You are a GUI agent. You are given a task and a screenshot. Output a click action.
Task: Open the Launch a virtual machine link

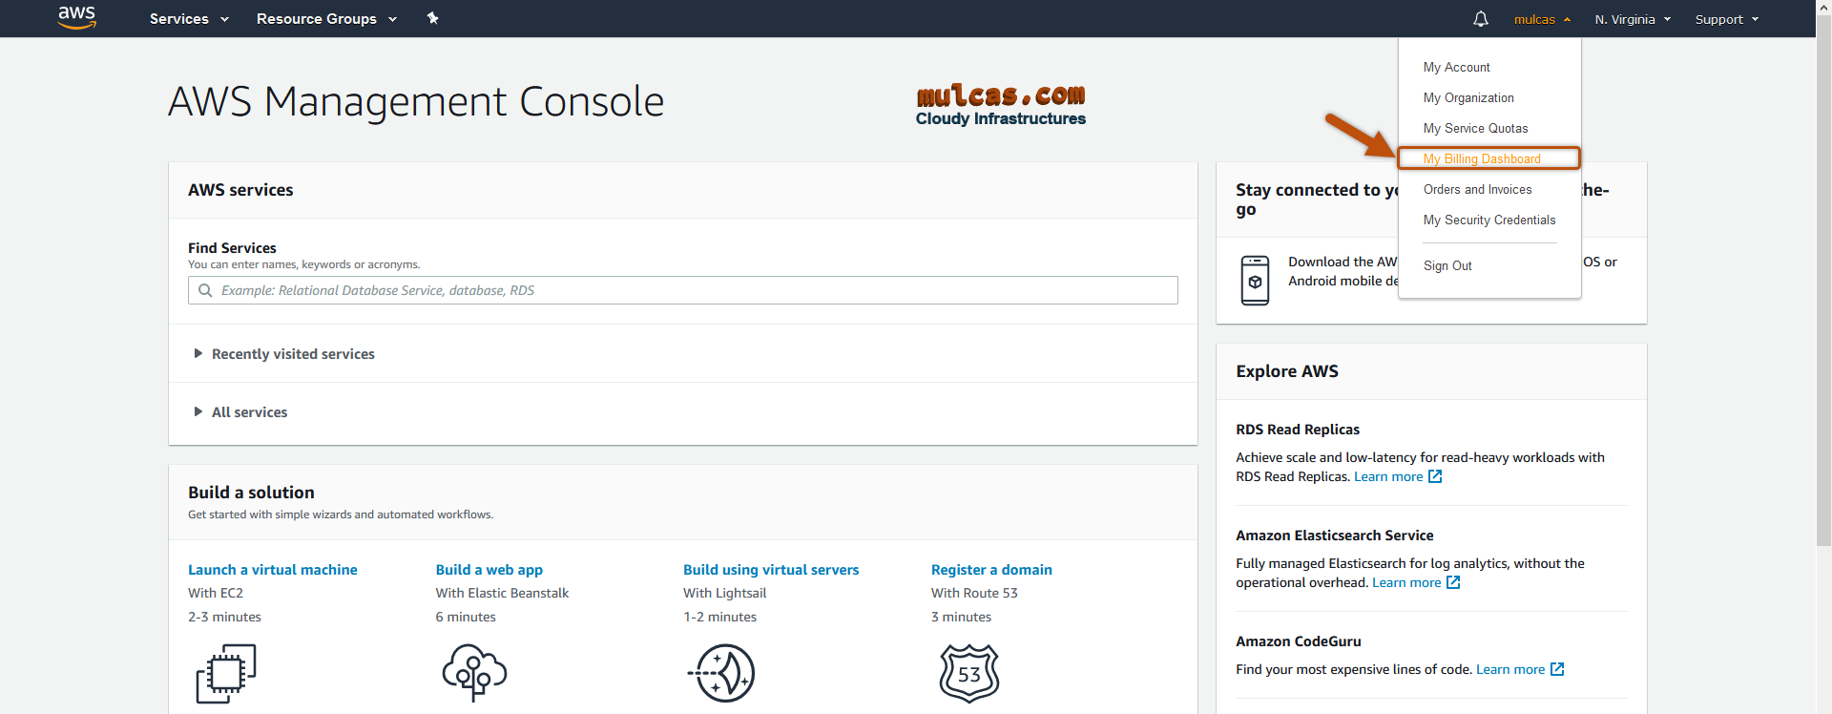pos(272,570)
